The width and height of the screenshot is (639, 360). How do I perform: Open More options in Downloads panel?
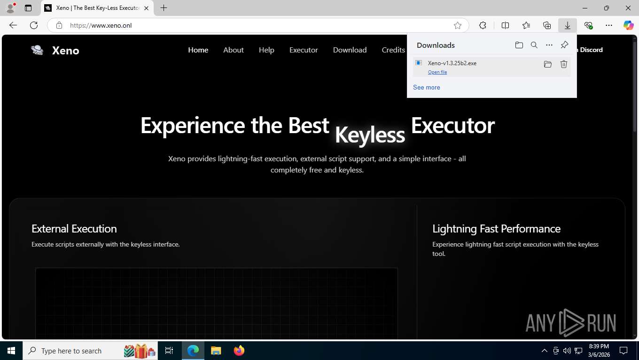point(549,45)
